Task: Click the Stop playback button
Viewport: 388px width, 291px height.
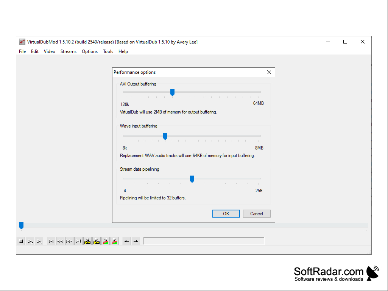Action: (21, 241)
